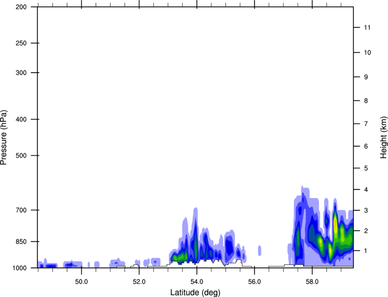The image size is (388, 297).
Task: Click height tick label 4
Action: point(366,190)
